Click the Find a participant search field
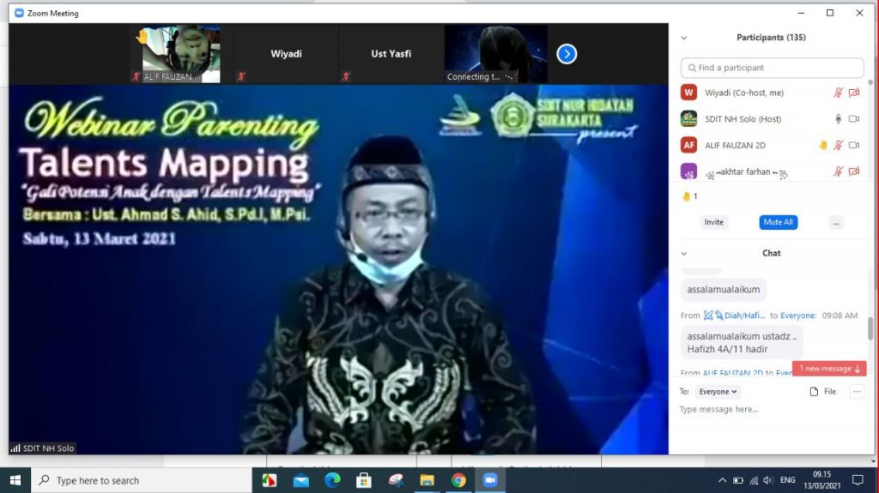Screen dimensions: 879x493 [x=773, y=68]
